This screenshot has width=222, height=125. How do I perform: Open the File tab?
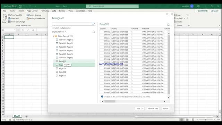(5, 11)
